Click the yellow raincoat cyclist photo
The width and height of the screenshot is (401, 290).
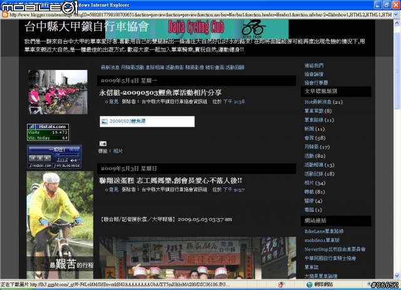click(60, 225)
